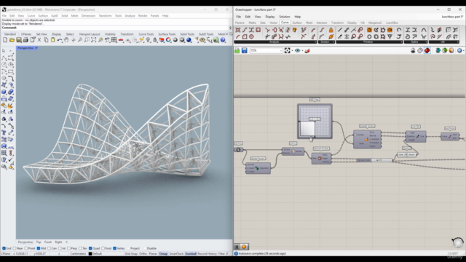Screen dimensions: 466x262
Task: Toggle the Quad osnap checkbox
Action: click(90, 248)
